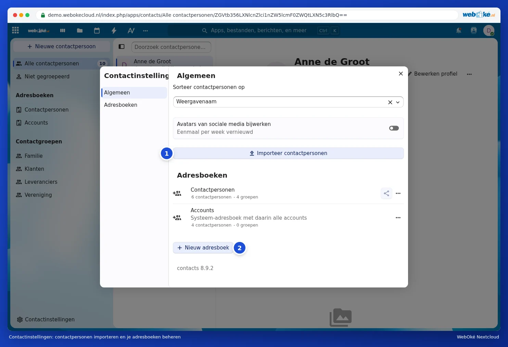Open the more apps ellipsis in top bar
This screenshot has height=347, width=508.
tap(145, 30)
